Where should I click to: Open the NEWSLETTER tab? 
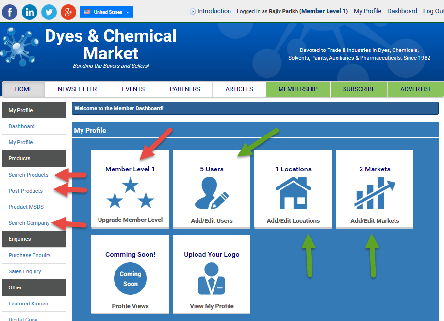77,89
